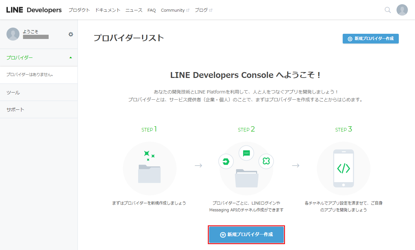Screen dimensions: 415x250
Task: Click the STEP 1 label
Action: 149,129
